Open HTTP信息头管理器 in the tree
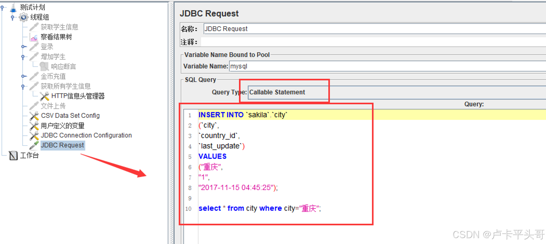546x244 pixels. point(78,96)
